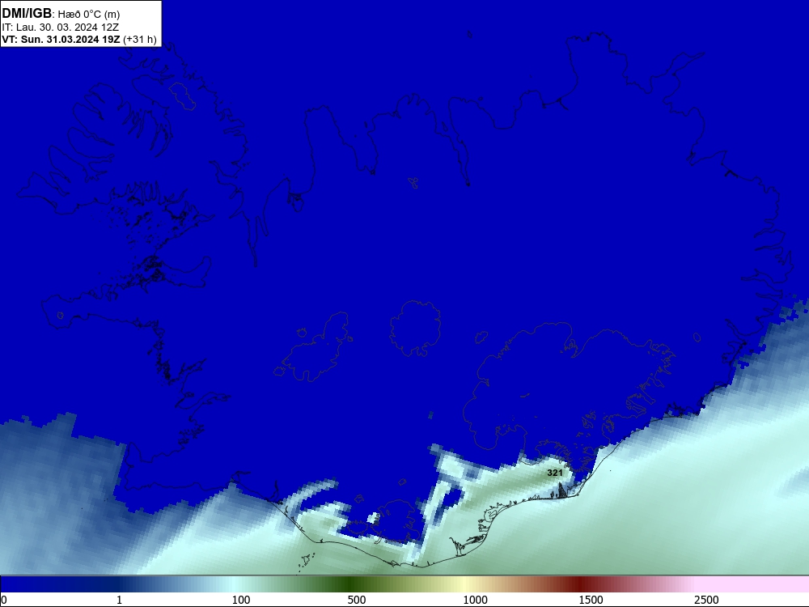
Task: Click the dark green color at 500 on scale bar
Action: [350, 584]
